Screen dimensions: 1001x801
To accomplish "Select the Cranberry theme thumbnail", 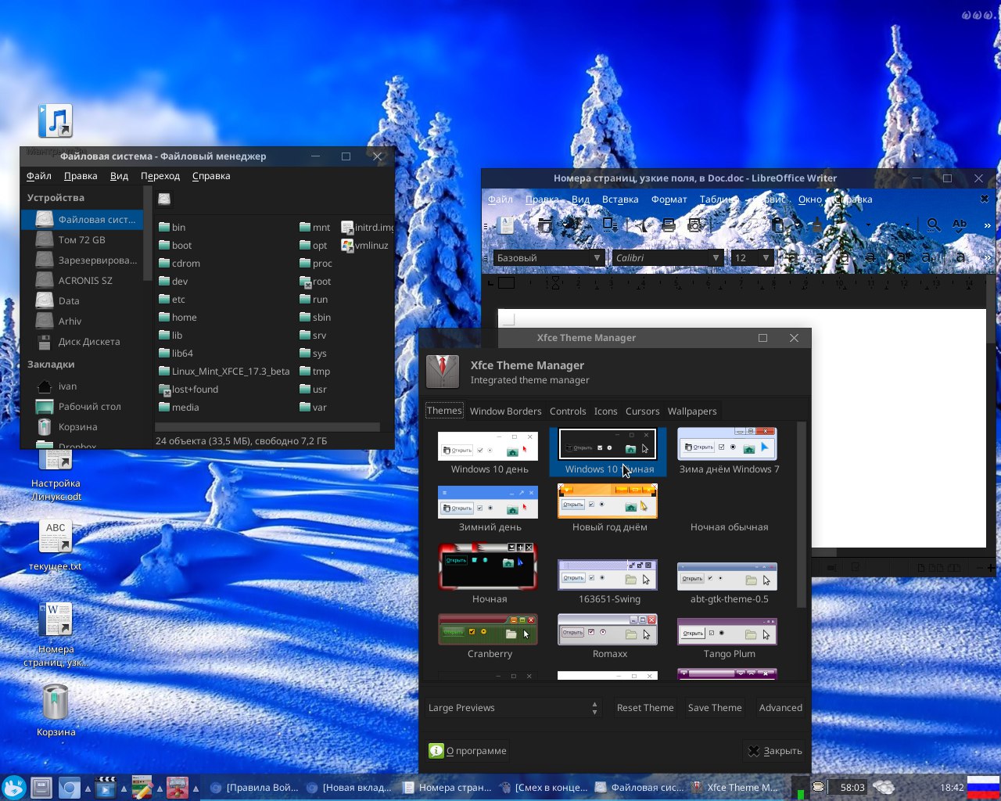I will pyautogui.click(x=489, y=630).
